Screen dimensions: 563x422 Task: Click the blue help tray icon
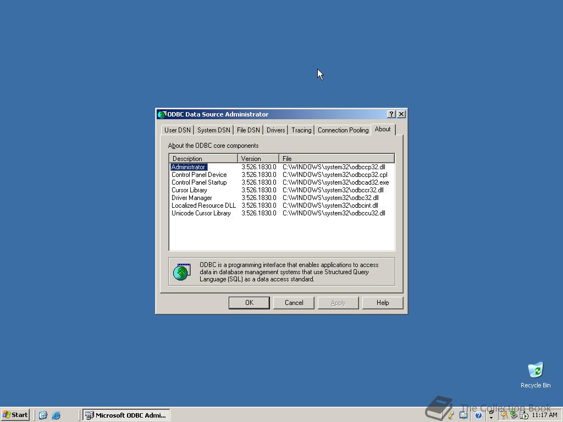tap(478, 415)
